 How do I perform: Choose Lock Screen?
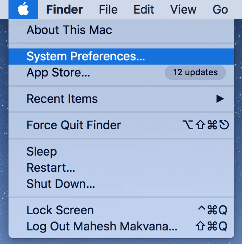[x=121, y=210]
